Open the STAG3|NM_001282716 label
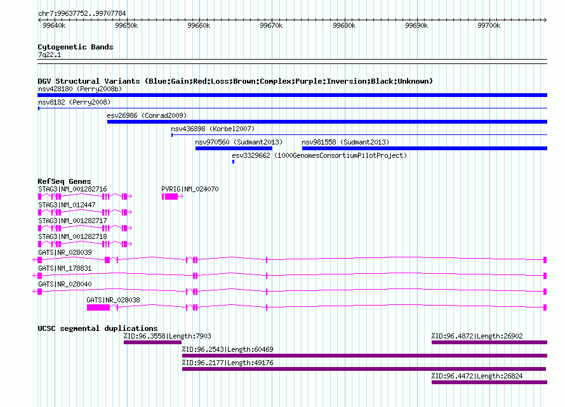 [x=72, y=189]
